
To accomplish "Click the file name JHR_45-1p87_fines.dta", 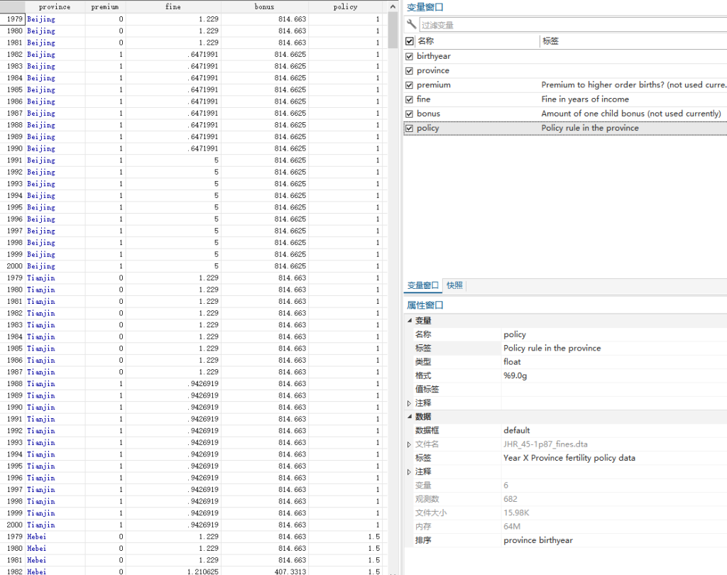I will (x=545, y=444).
